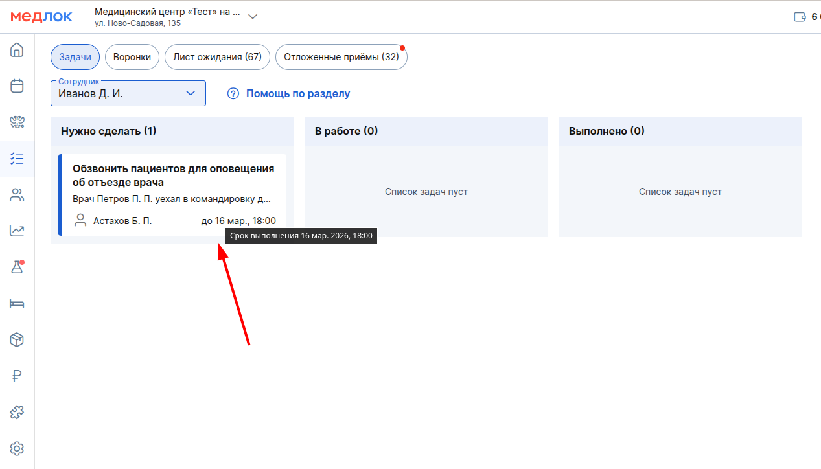Click the lotus icon in sidebar
The image size is (821, 469).
[17, 122]
